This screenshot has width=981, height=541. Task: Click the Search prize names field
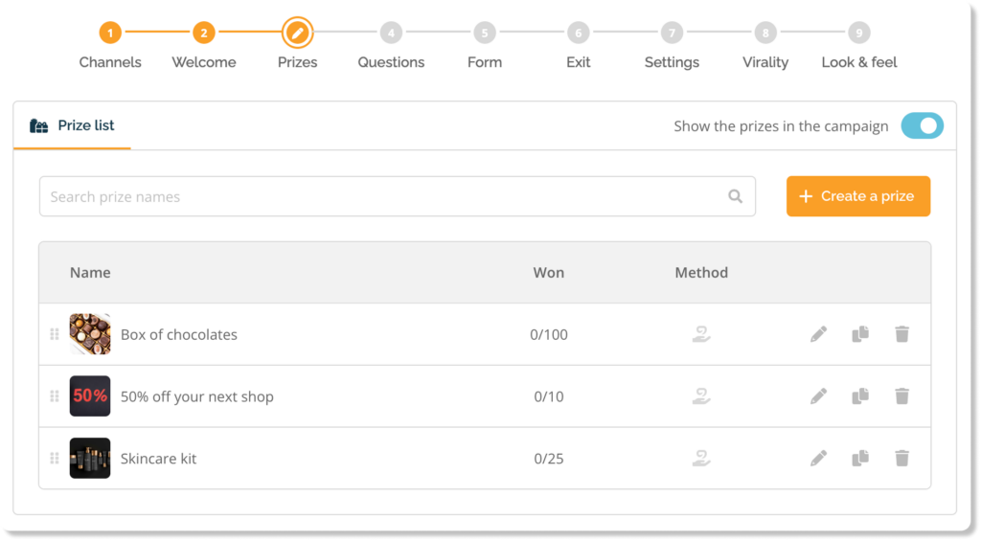point(383,196)
